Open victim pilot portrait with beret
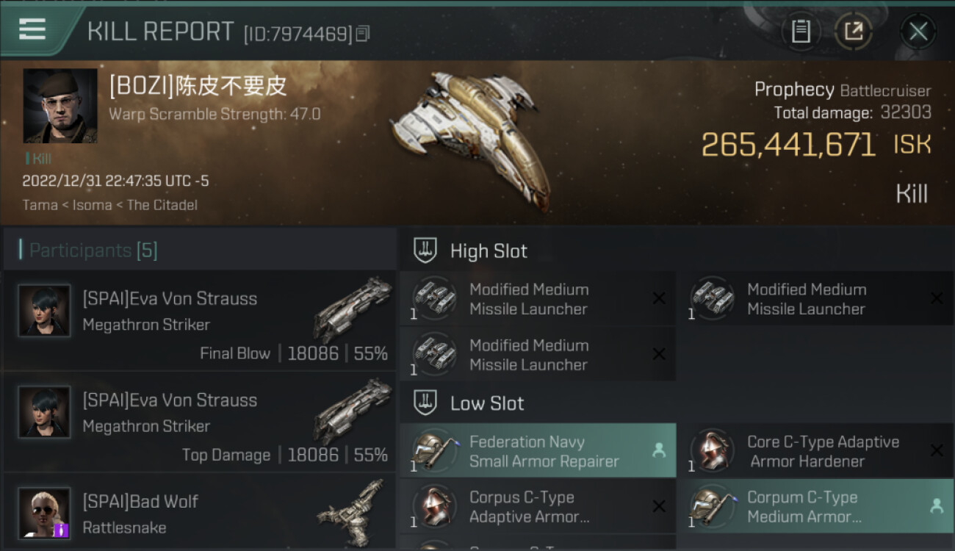 pos(60,106)
